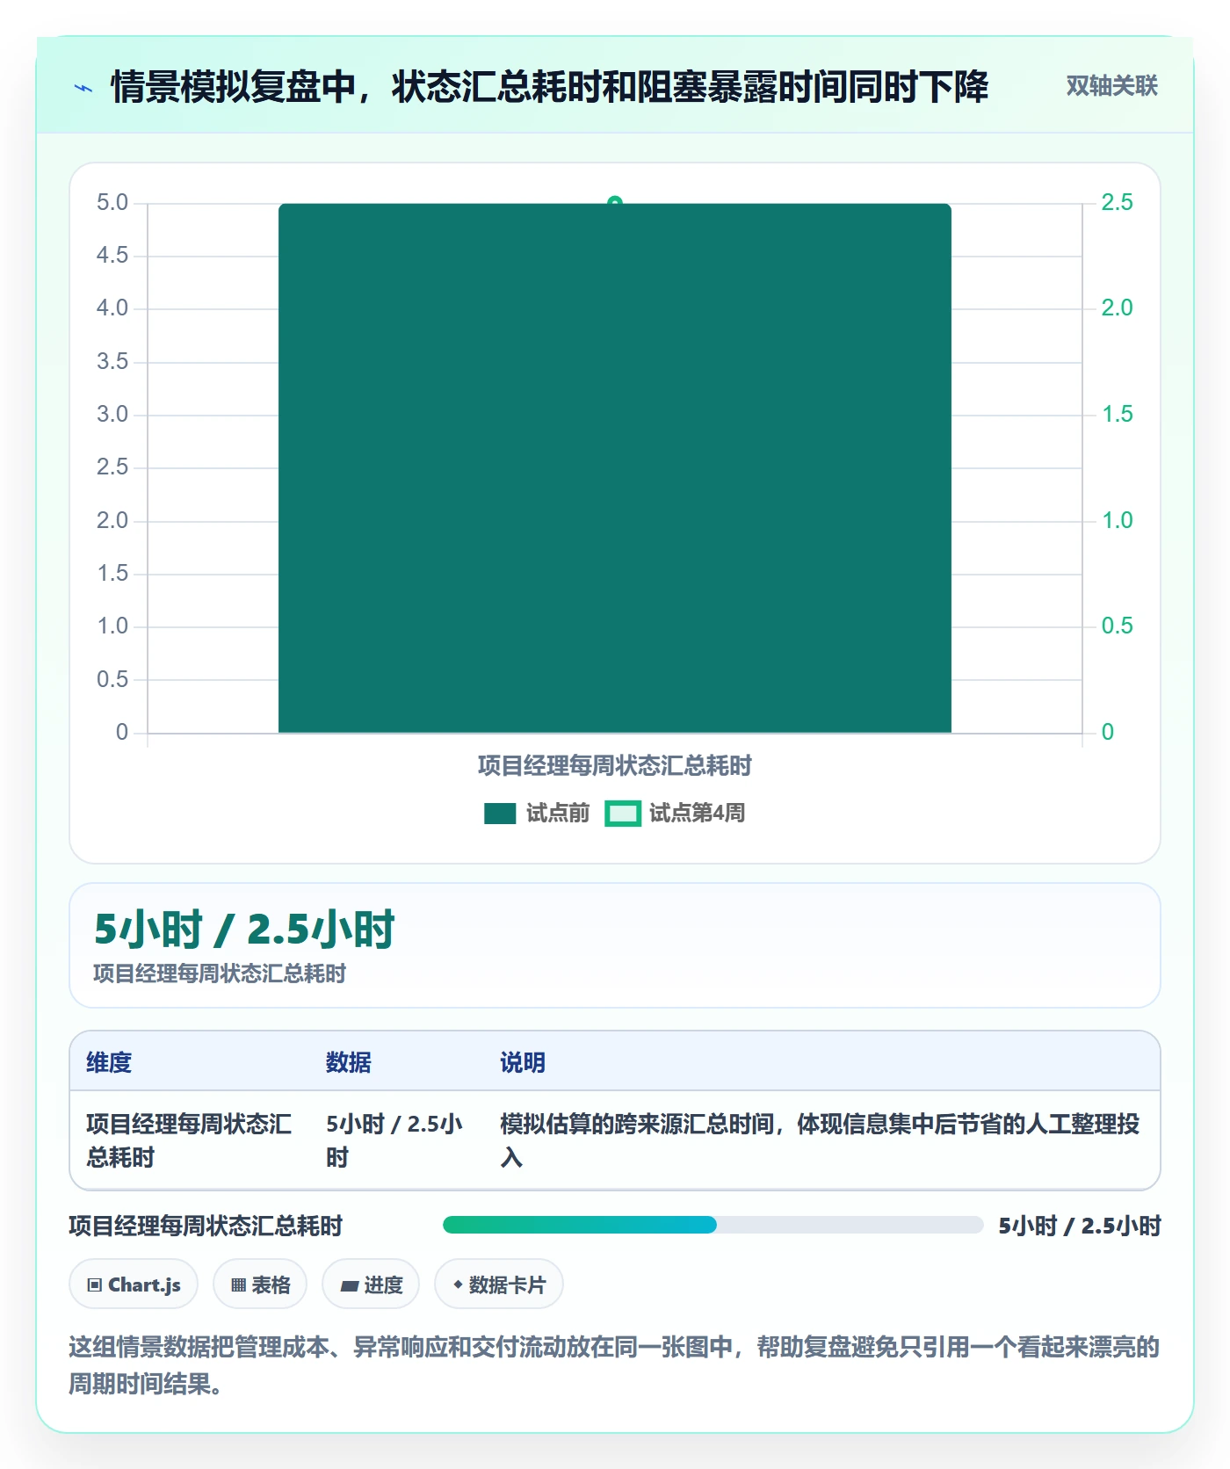Click the 5.0 left axis tick label

(x=112, y=203)
